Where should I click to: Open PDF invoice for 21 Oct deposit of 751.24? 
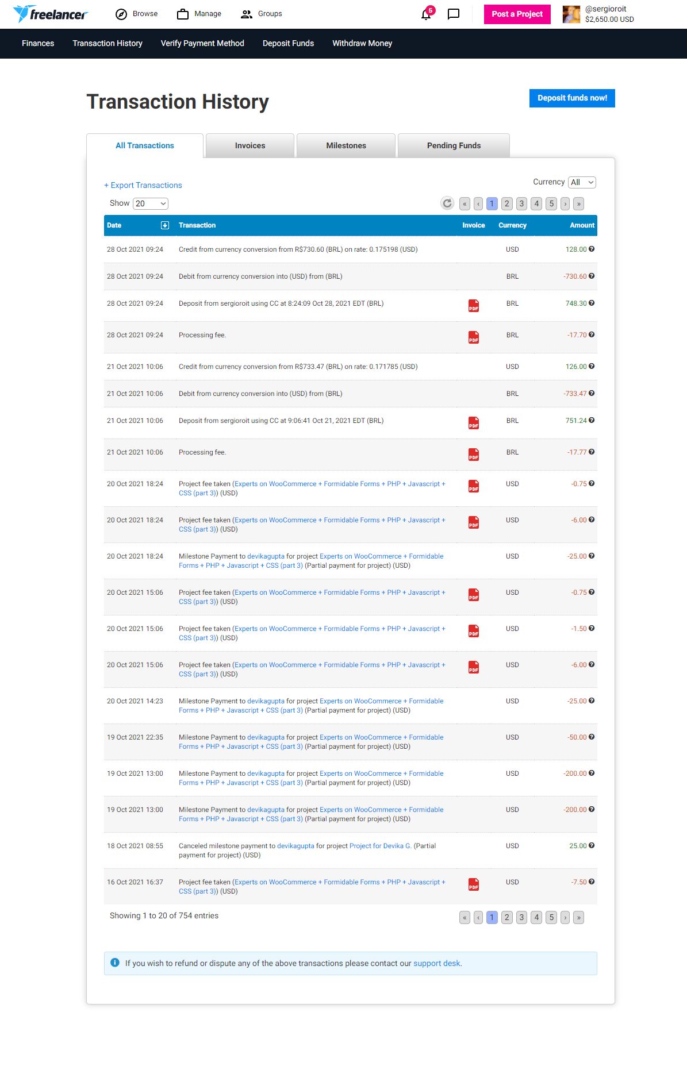pos(474,423)
